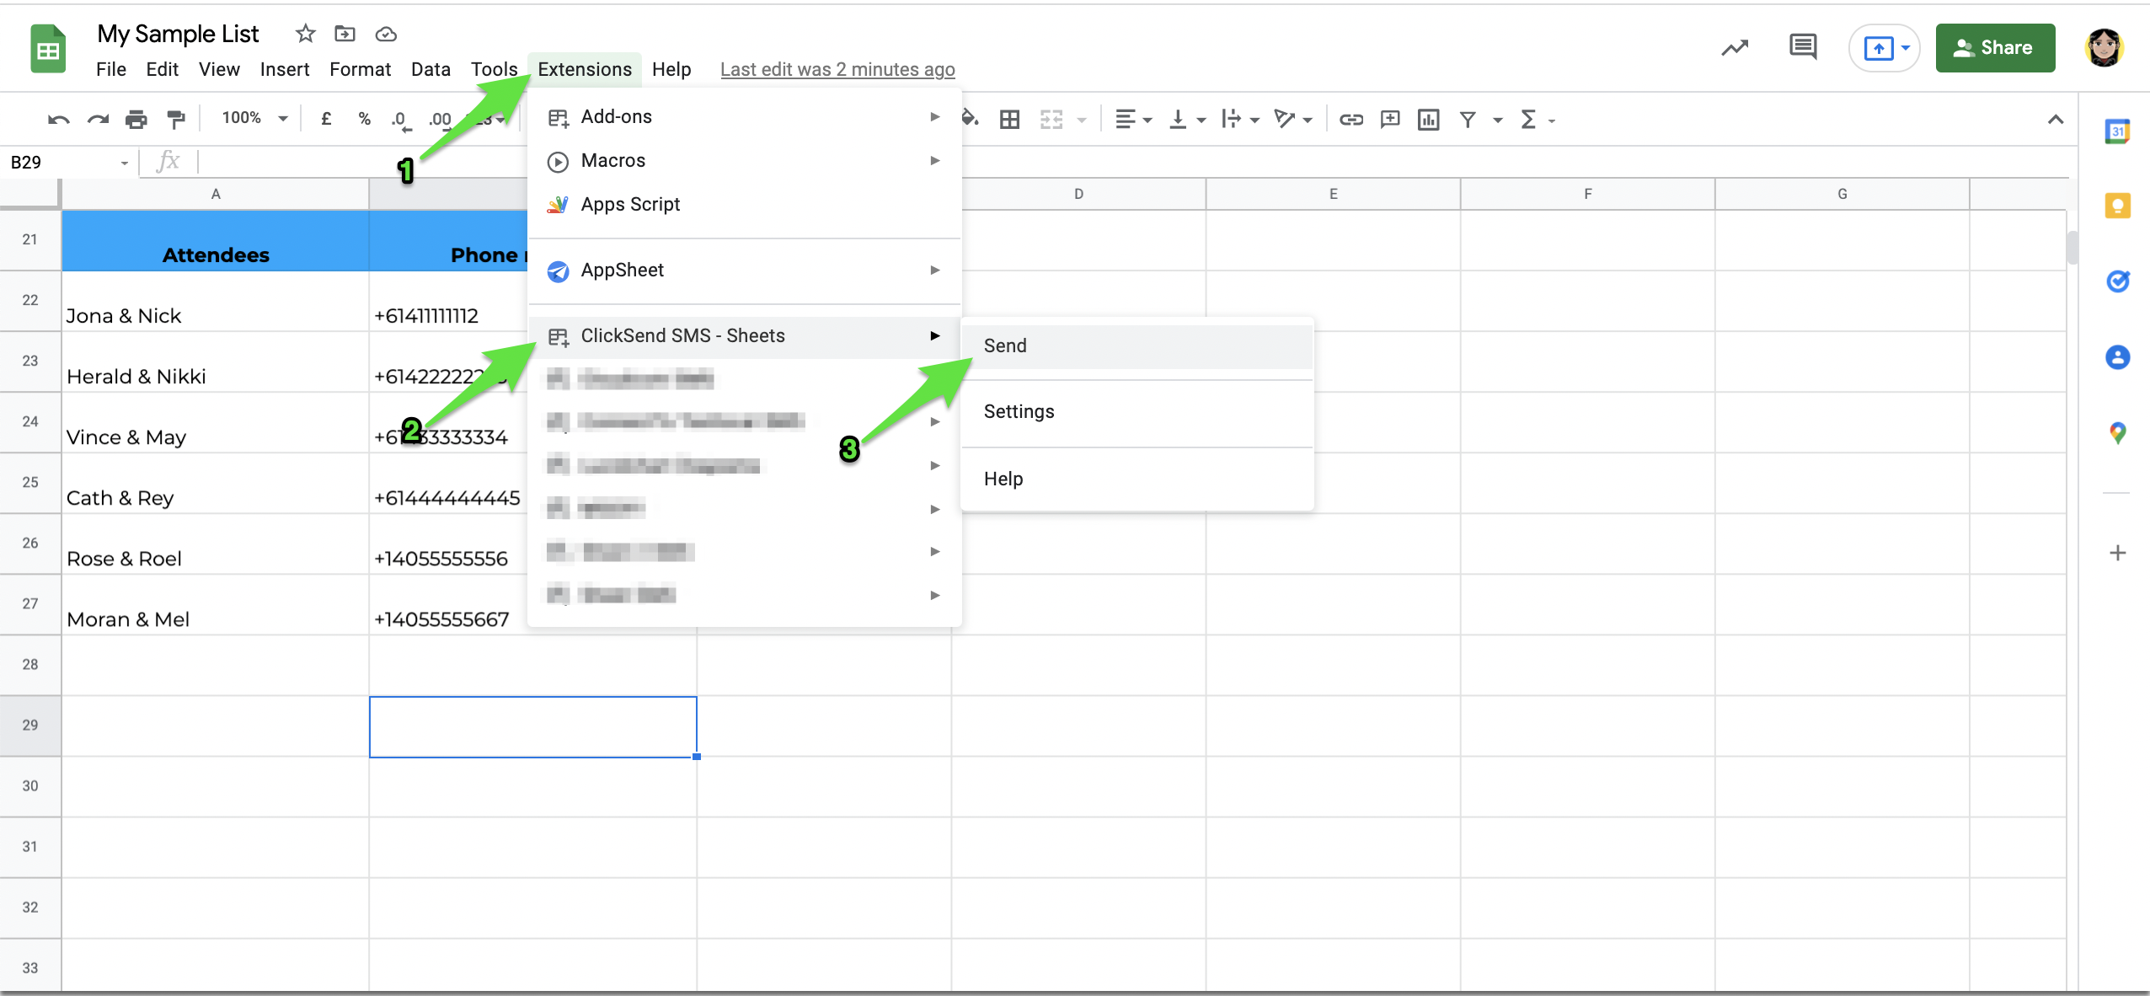Open Google Maps side panel icon
This screenshot has width=2150, height=996.
point(2117,433)
